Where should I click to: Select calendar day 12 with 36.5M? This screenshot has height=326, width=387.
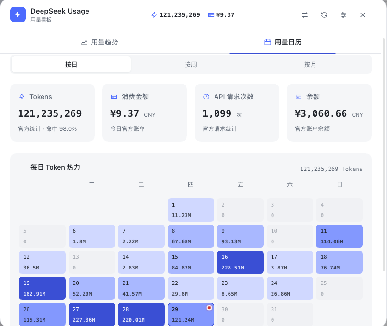(x=42, y=262)
